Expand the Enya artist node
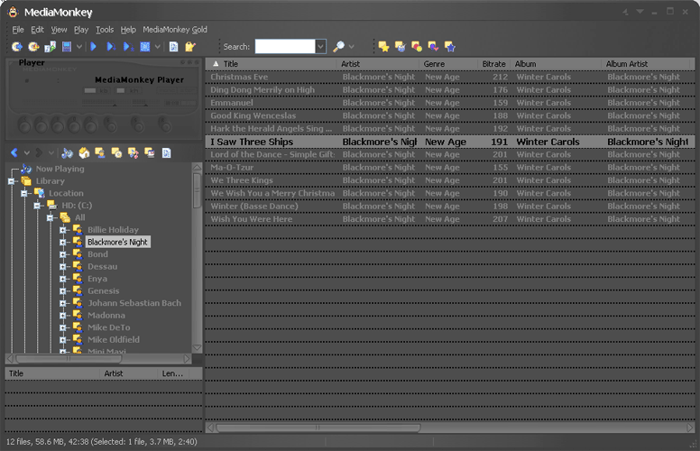 coord(63,279)
